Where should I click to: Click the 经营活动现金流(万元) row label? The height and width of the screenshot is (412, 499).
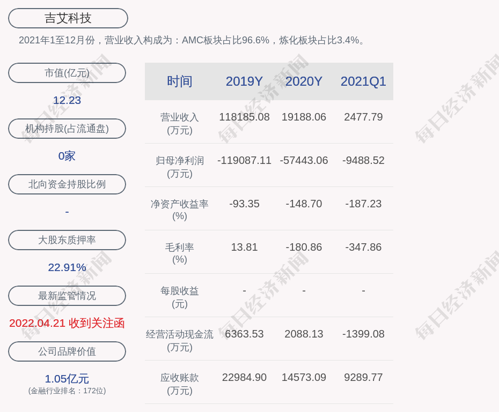pyautogui.click(x=180, y=341)
